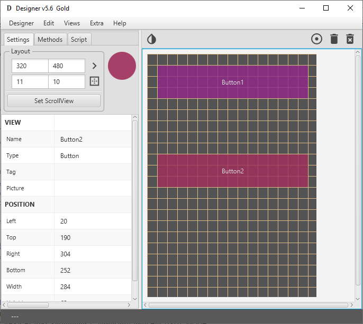Select Button1 on the design canvas
This screenshot has width=363, height=324.
pyautogui.click(x=232, y=82)
